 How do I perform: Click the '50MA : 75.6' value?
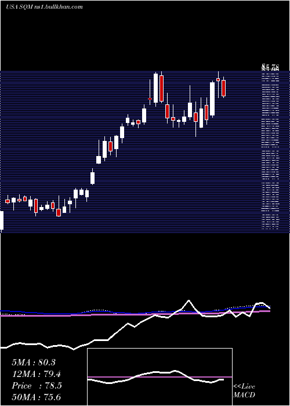point(36,397)
